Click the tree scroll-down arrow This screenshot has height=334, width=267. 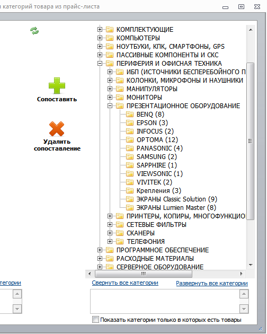pyautogui.click(x=251, y=265)
